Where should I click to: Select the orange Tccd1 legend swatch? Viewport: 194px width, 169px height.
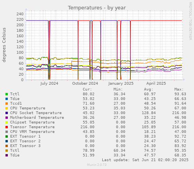(7, 104)
